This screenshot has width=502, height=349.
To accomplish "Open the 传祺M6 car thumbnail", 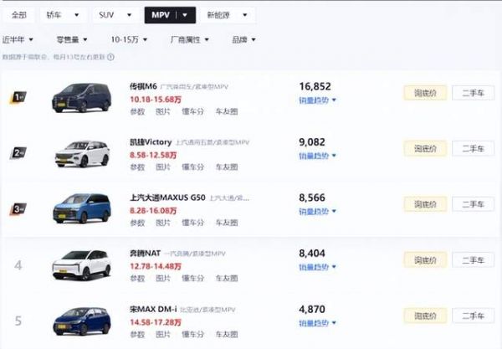I will tap(82, 98).
